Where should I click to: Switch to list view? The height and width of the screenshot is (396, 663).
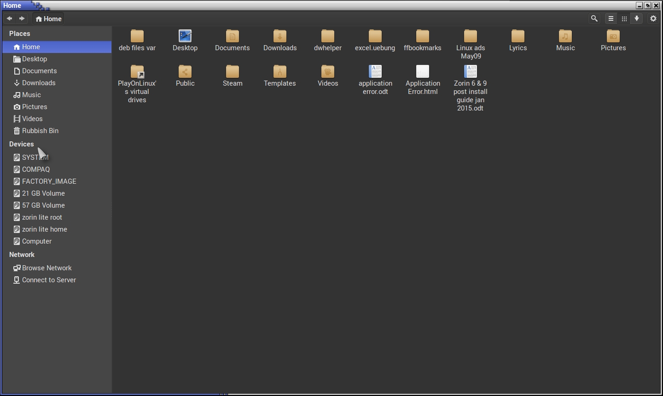(611, 18)
